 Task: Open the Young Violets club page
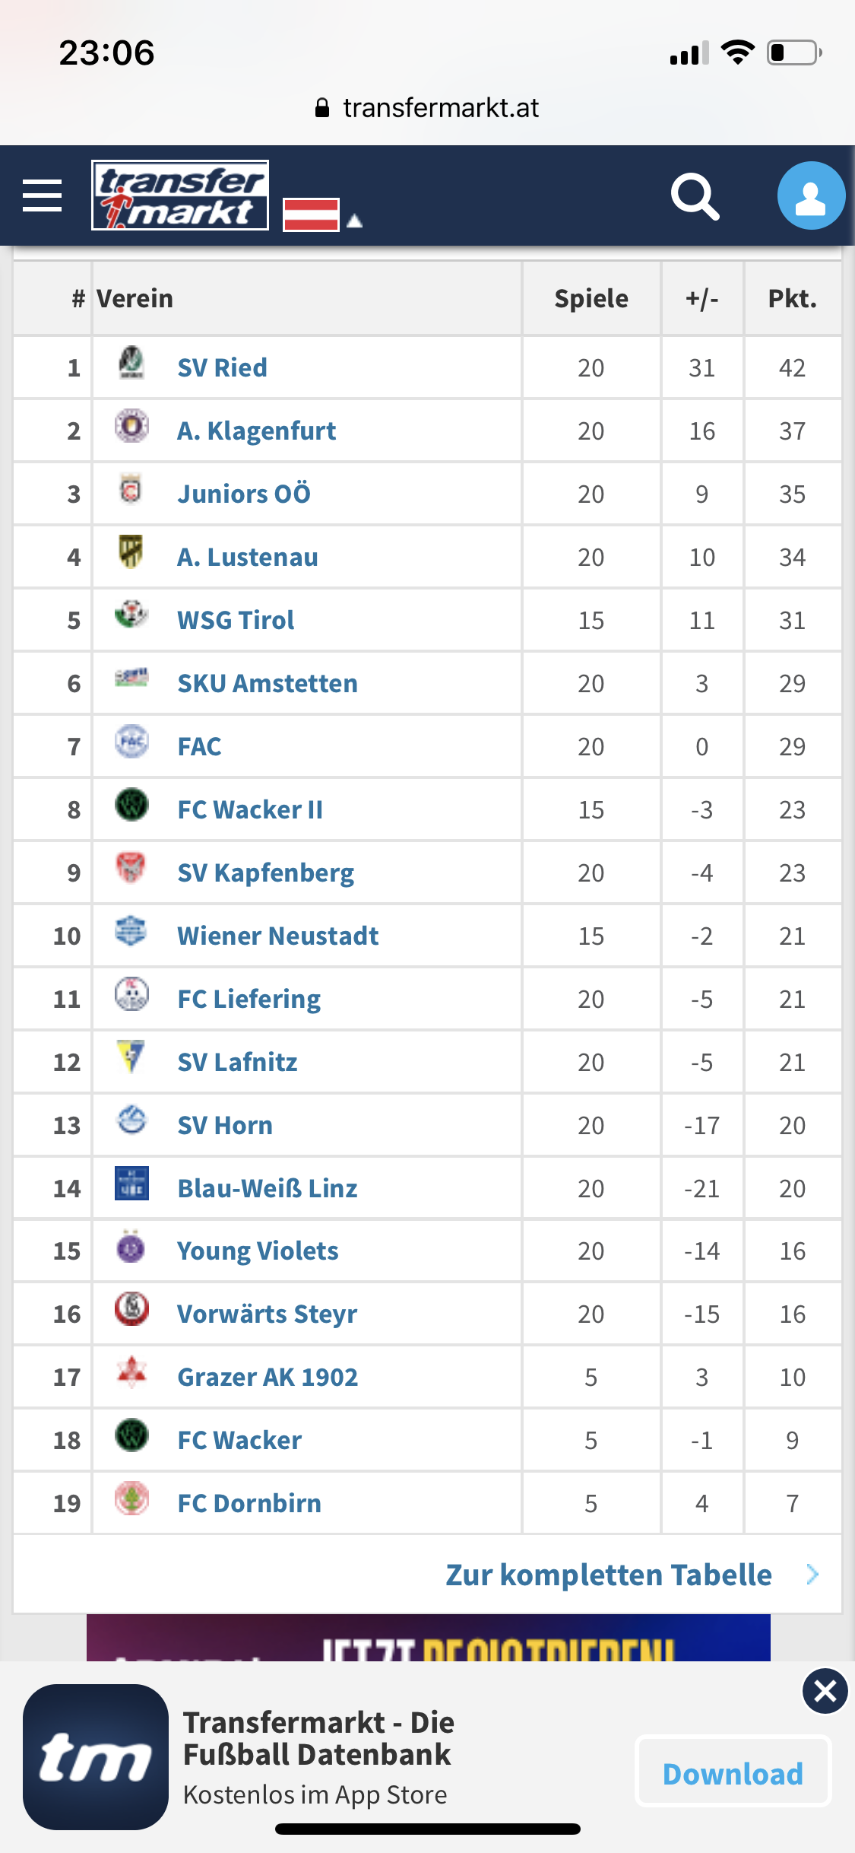258,1251
